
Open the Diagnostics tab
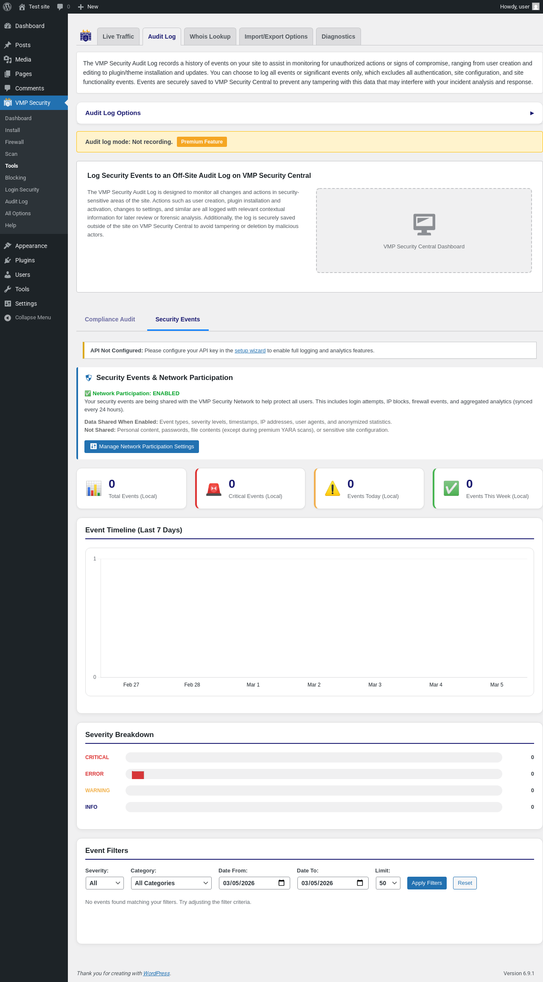339,37
